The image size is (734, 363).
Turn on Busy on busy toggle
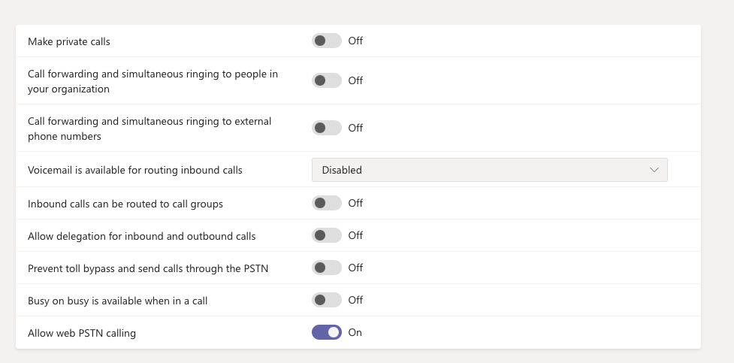(327, 300)
